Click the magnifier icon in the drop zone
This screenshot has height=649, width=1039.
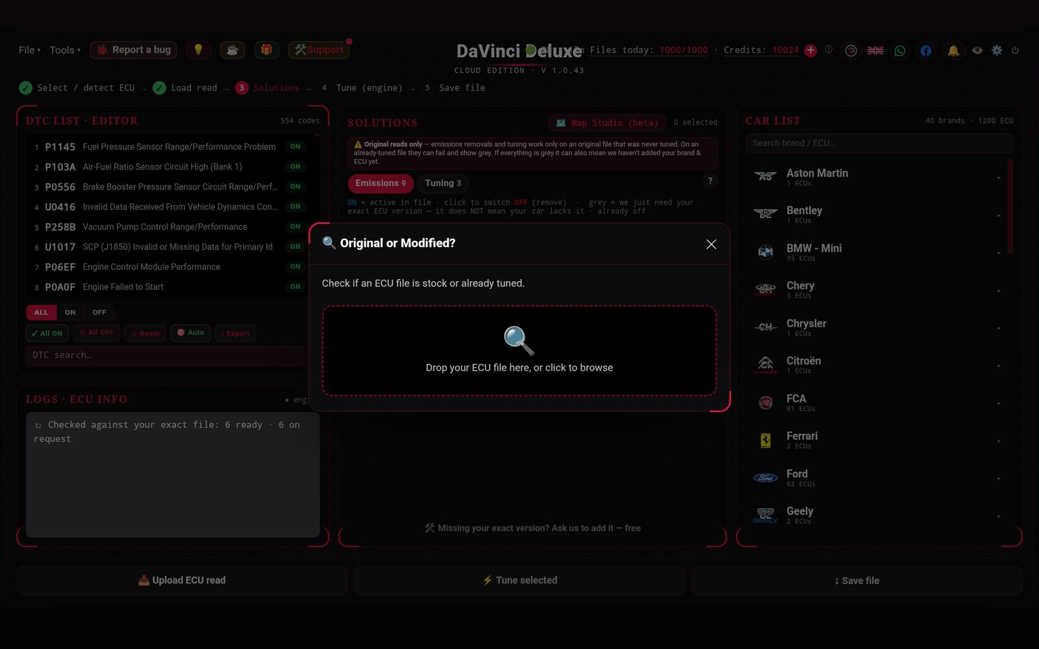tap(519, 340)
